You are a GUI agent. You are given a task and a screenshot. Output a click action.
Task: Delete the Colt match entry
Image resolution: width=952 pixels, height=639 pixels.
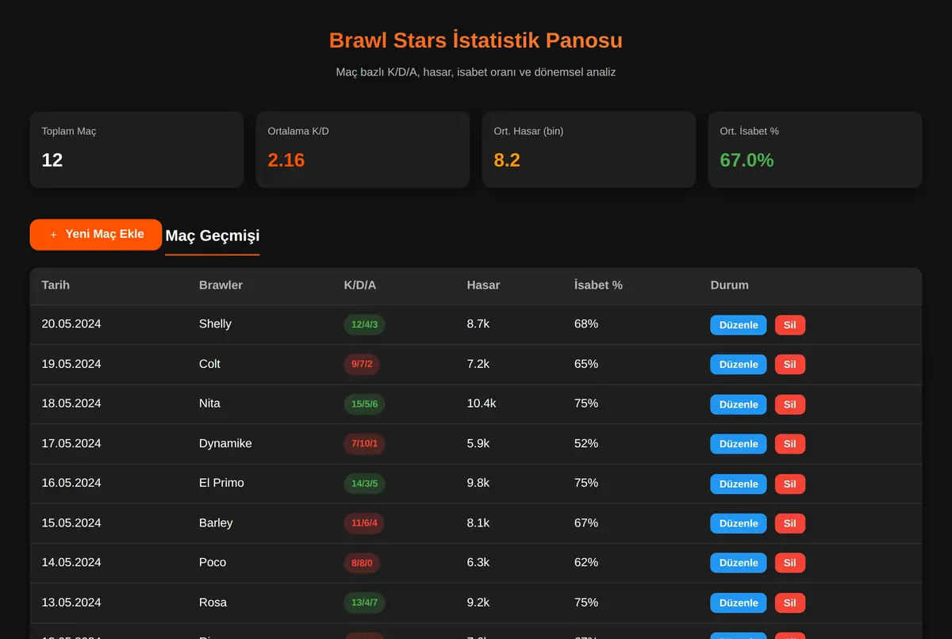pos(790,365)
